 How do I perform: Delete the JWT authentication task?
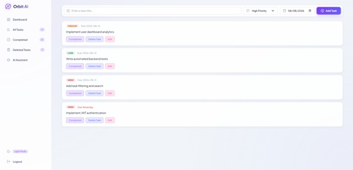95,120
